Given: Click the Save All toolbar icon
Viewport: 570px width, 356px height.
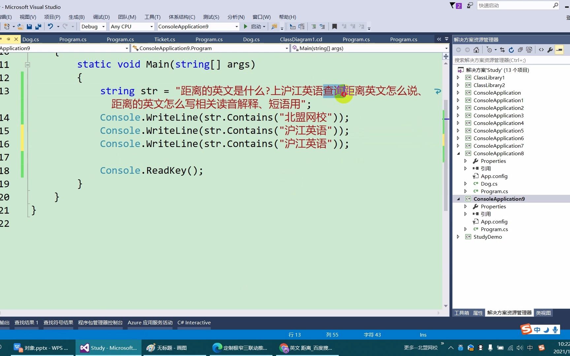Looking at the screenshot, I should [38, 26].
